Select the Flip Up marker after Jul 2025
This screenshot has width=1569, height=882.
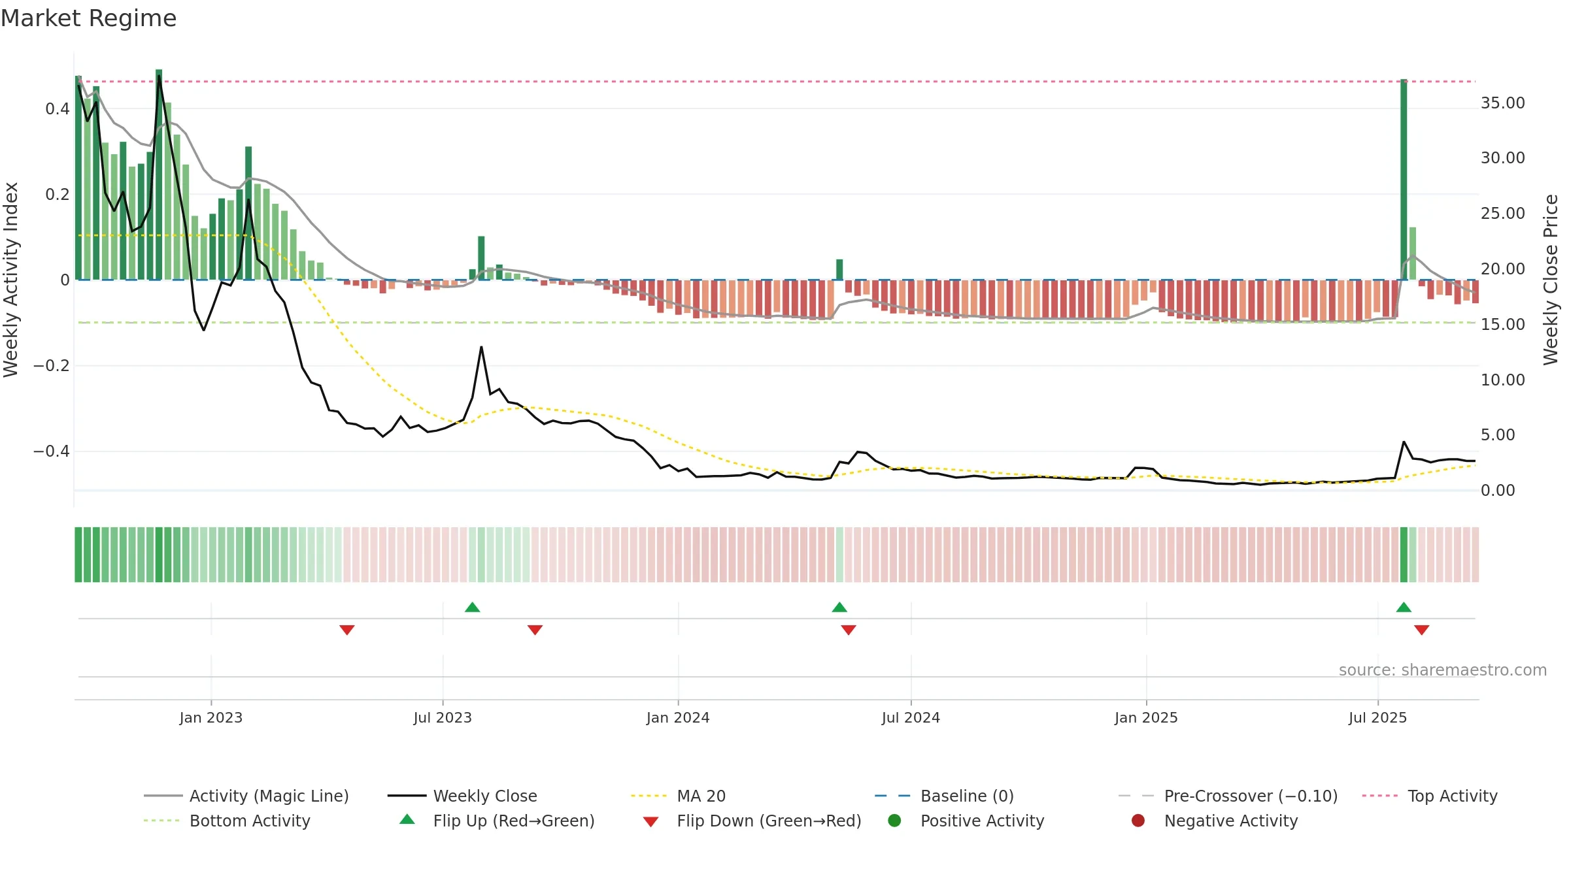click(1404, 607)
